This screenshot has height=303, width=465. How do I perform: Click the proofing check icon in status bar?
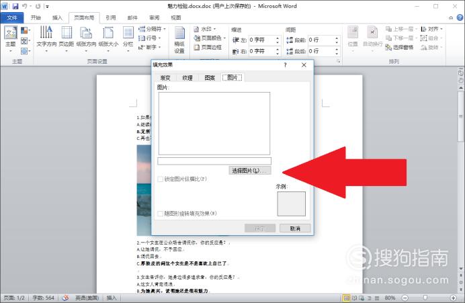[66, 298]
